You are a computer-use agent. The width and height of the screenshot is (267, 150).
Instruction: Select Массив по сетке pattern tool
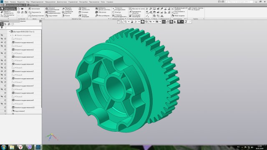coord(137,9)
